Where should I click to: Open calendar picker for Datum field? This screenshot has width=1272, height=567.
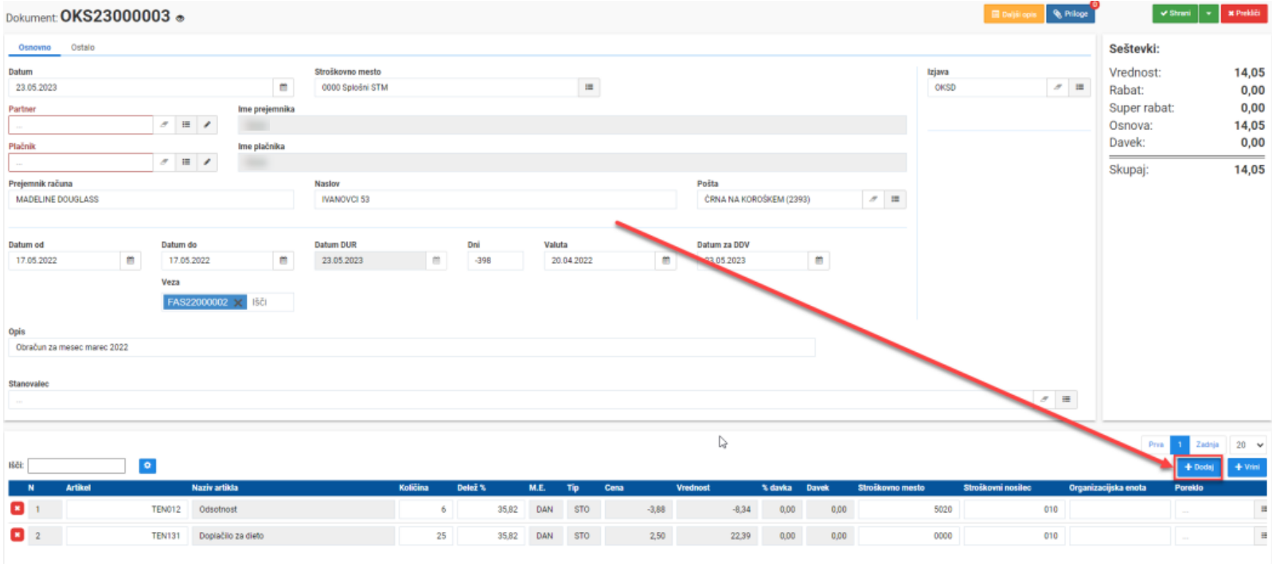click(x=283, y=88)
